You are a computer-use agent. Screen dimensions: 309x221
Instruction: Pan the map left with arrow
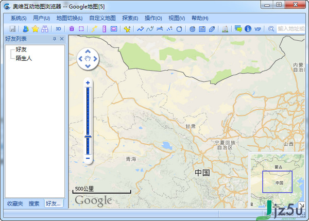(80, 59)
